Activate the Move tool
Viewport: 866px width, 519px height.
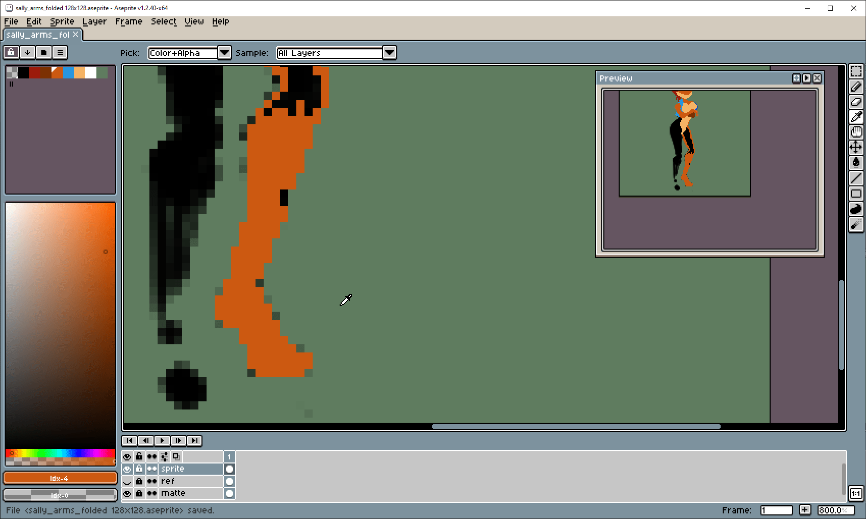click(856, 148)
